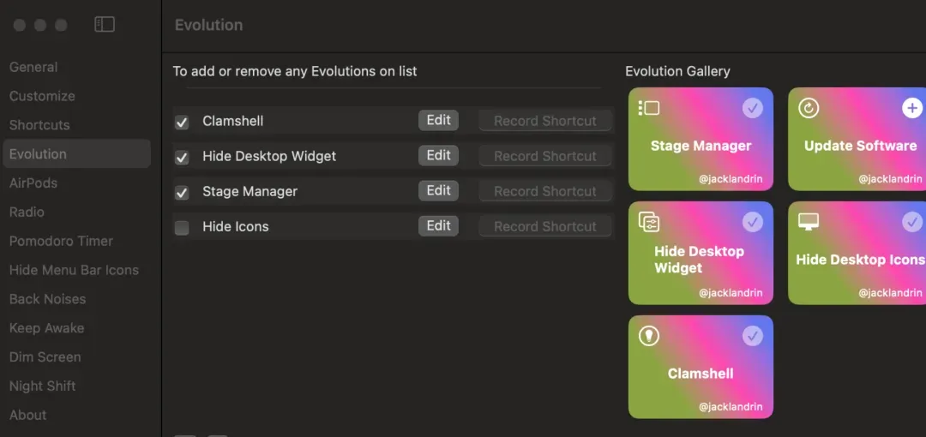Click the checkmark badge on Hide Desktop Icons card

pyautogui.click(x=911, y=222)
